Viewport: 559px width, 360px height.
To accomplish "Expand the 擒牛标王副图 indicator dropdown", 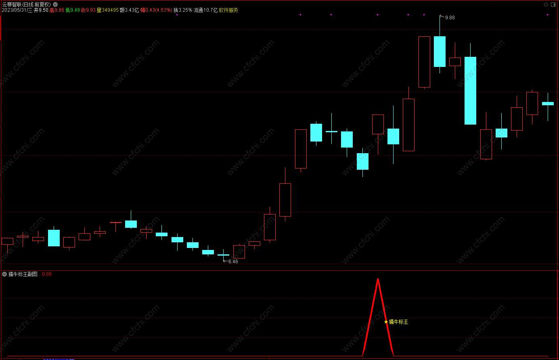I will 4,274.
